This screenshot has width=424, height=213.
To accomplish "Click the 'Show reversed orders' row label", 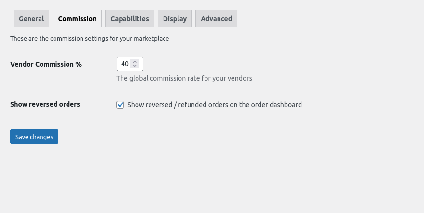I will click(45, 104).
